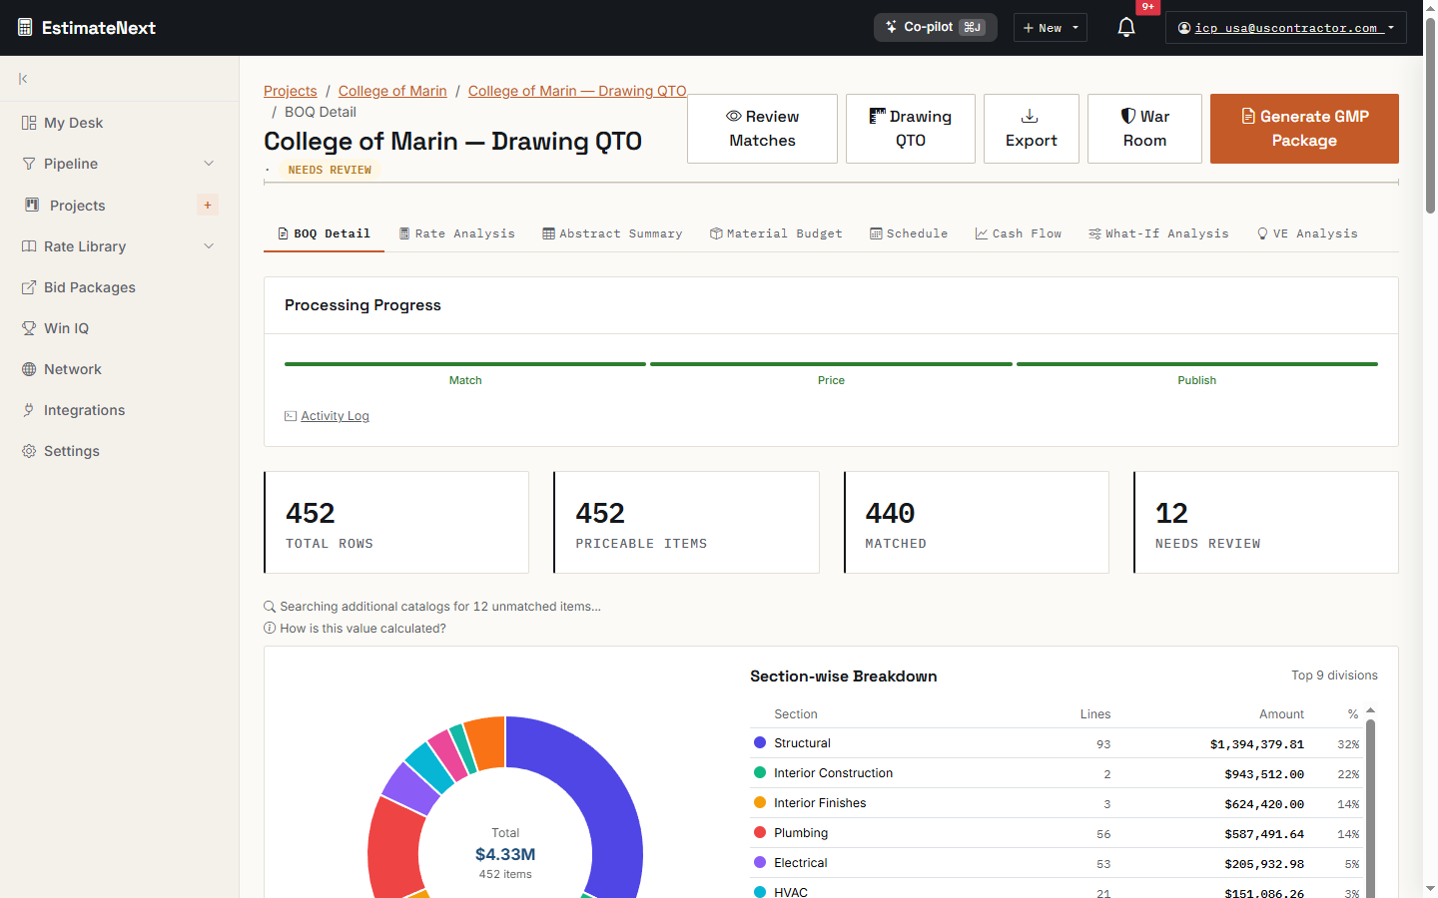This screenshot has height=898, width=1438.
Task: Open the VE Analysis tab
Action: click(1307, 233)
